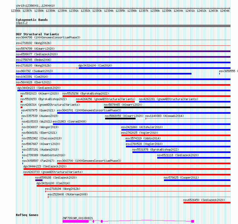
Task: Click the purple nsv6599188 variant bar
Action: 39,180
